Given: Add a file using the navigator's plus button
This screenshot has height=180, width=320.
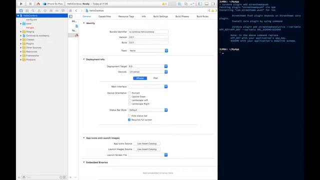Looking at the screenshot, I should [x=19, y=177].
